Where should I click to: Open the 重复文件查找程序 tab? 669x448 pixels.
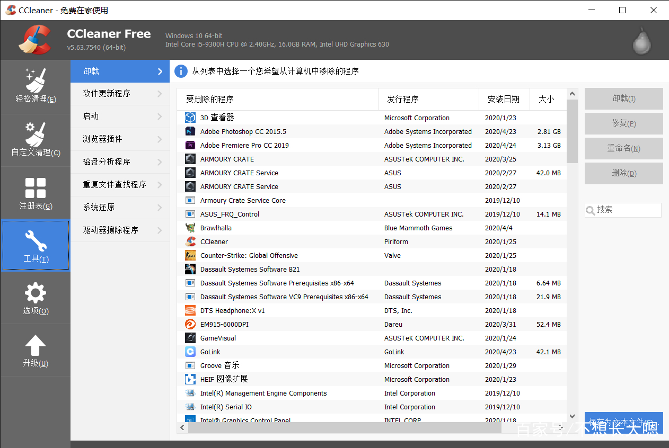point(120,185)
